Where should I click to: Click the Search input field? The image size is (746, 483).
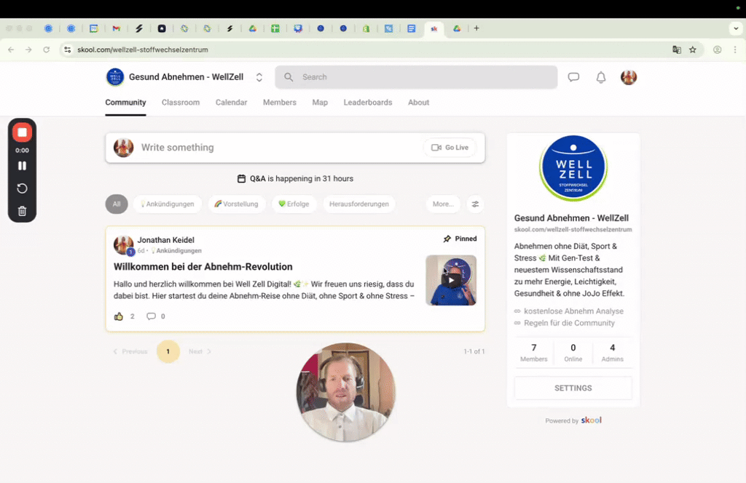point(416,77)
